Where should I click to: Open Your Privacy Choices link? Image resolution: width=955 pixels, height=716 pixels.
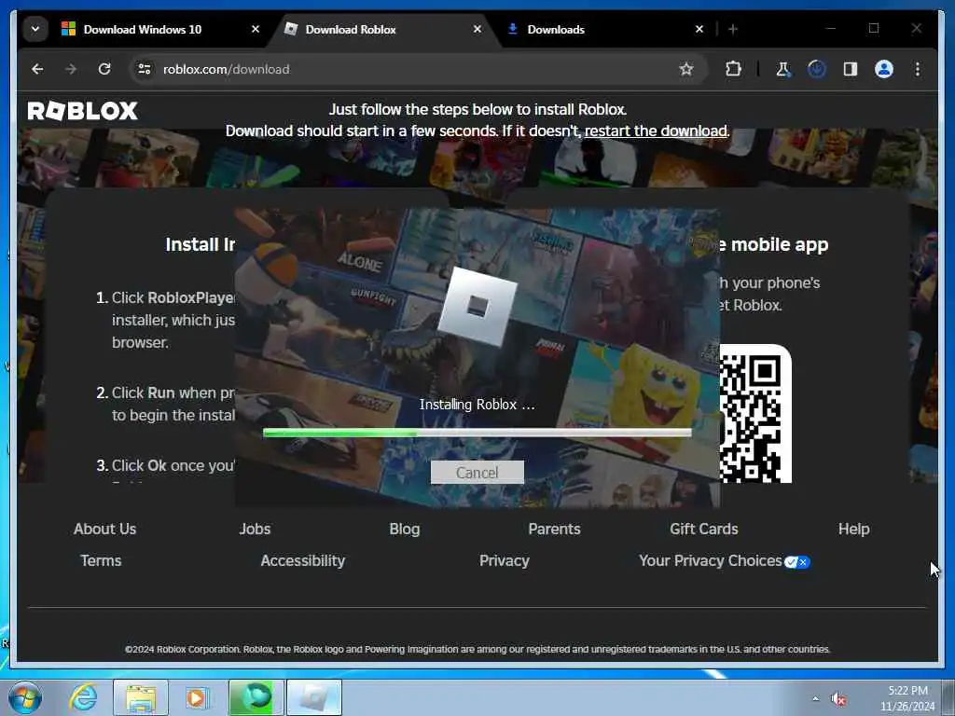point(710,560)
